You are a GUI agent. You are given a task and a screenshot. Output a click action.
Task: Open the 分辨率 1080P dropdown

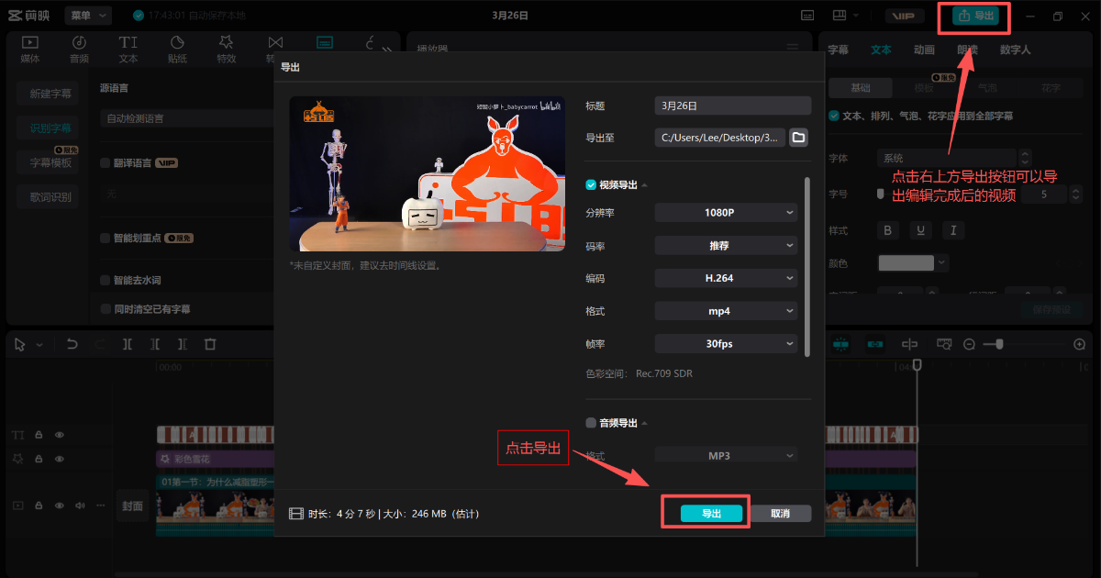[726, 213]
